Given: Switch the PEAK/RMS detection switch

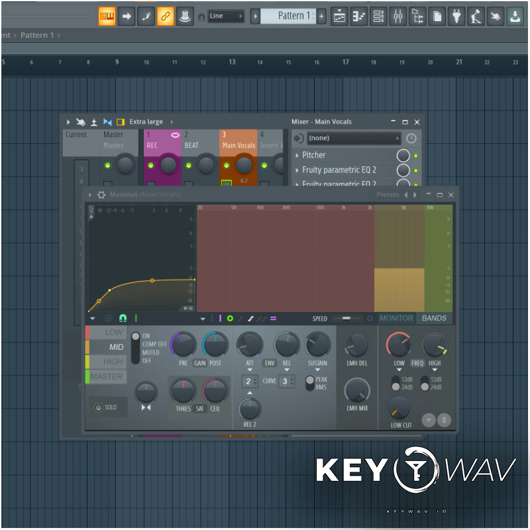Looking at the screenshot, I should point(309,383).
